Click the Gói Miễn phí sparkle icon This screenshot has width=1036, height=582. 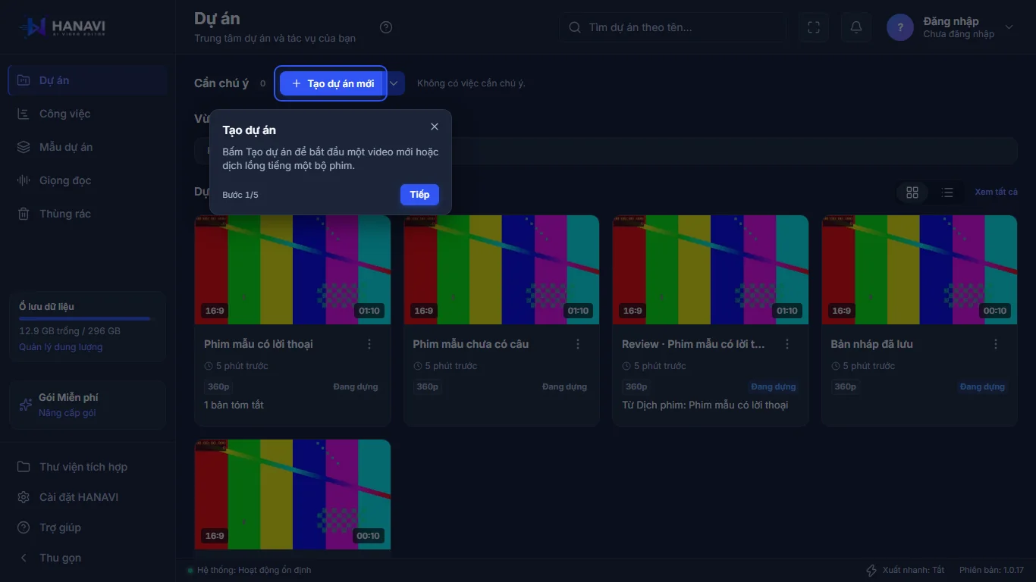pos(25,405)
